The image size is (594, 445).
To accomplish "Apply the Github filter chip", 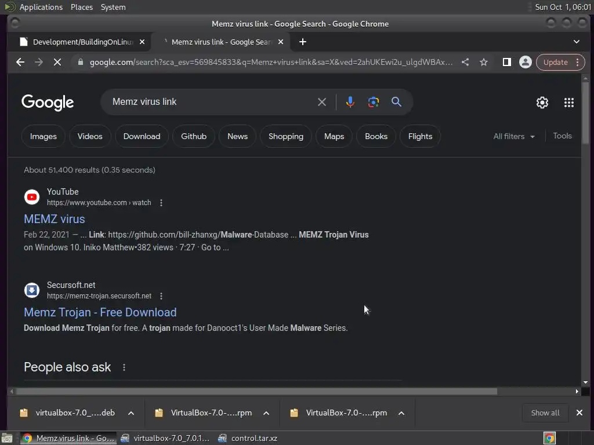I will coord(194,136).
